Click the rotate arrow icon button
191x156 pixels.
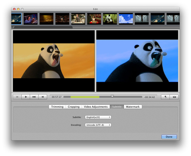pos(166,97)
